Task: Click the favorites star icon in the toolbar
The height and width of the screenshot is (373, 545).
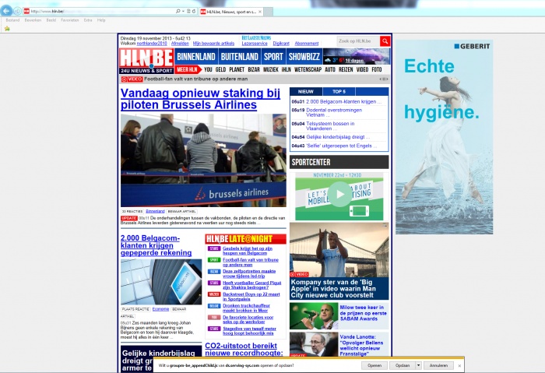Action: click(7, 29)
